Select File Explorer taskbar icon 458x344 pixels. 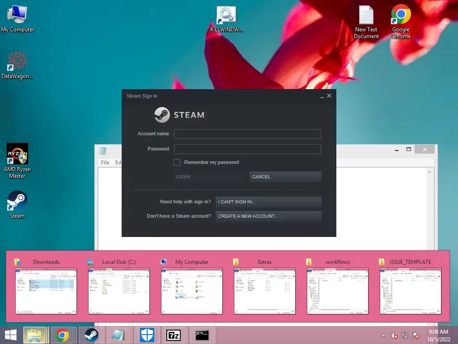(x=34, y=335)
